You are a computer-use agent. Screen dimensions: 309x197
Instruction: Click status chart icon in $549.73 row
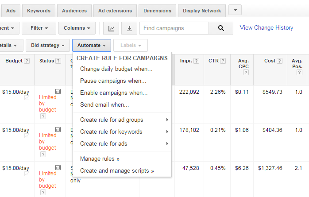[x=58, y=91]
